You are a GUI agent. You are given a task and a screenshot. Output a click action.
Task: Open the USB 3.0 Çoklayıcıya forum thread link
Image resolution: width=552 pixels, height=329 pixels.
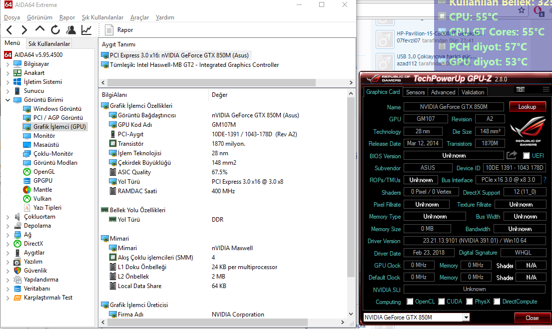[x=437, y=56]
